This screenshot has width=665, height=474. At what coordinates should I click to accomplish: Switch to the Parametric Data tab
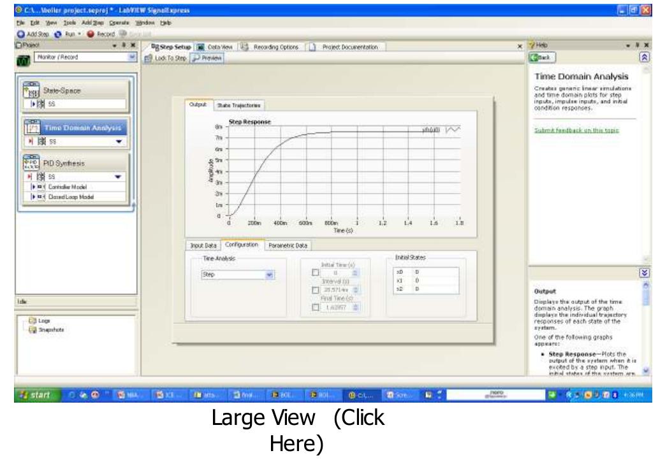pyautogui.click(x=288, y=245)
